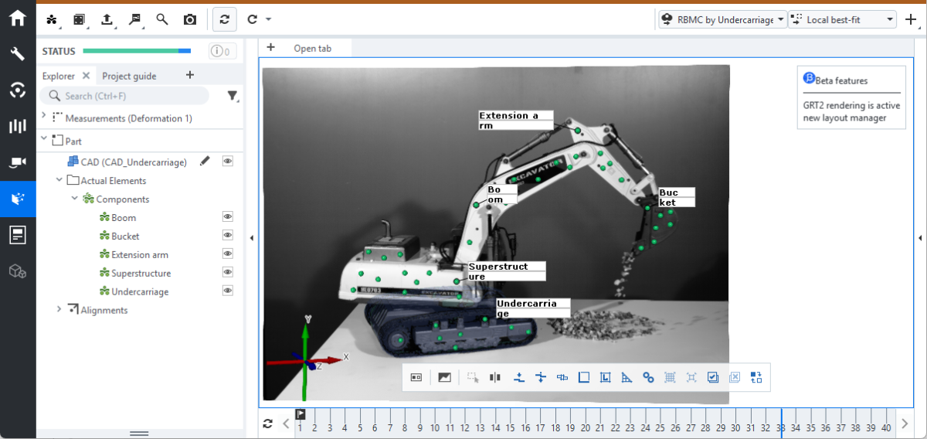Select the Open tab label
Screen dimensions: 927x439
tap(312, 48)
